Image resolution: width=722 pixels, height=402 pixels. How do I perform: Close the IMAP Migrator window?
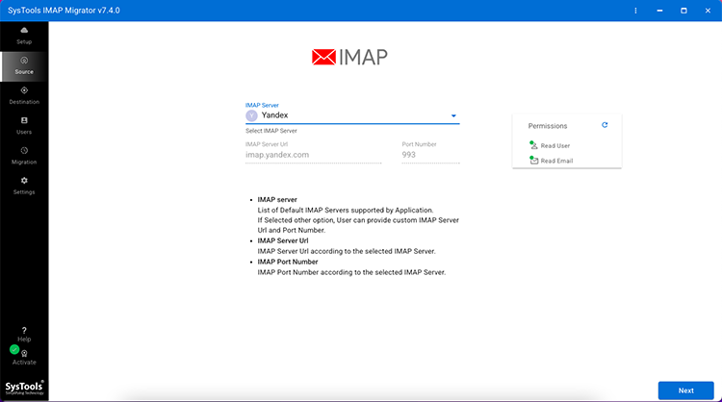click(708, 11)
